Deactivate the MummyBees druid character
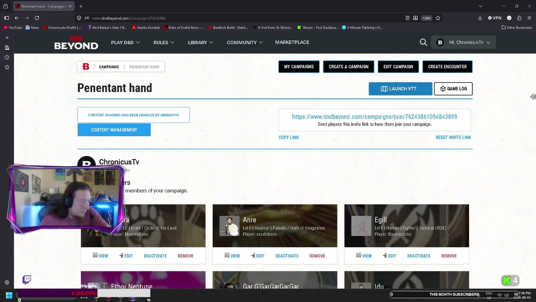The width and height of the screenshot is (536, 302). tap(155, 256)
